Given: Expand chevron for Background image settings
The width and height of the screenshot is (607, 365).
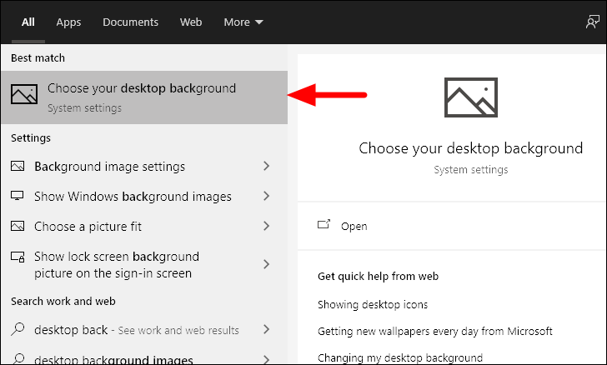Looking at the screenshot, I should 266,166.
